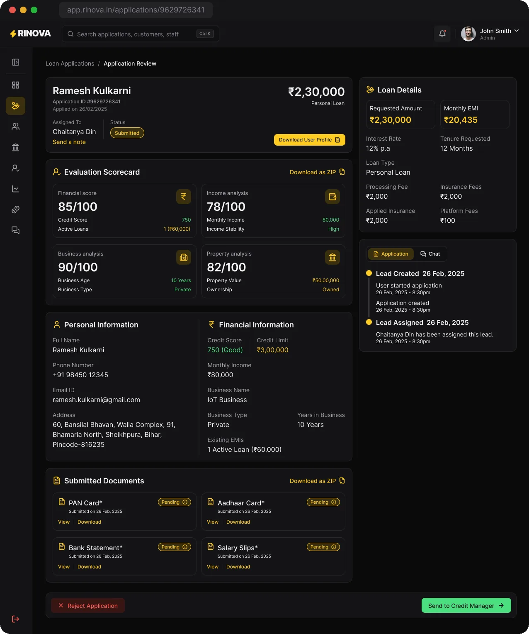Click the Lead Assigned timeline marker
Viewport: 529px width, 634px height.
click(369, 322)
